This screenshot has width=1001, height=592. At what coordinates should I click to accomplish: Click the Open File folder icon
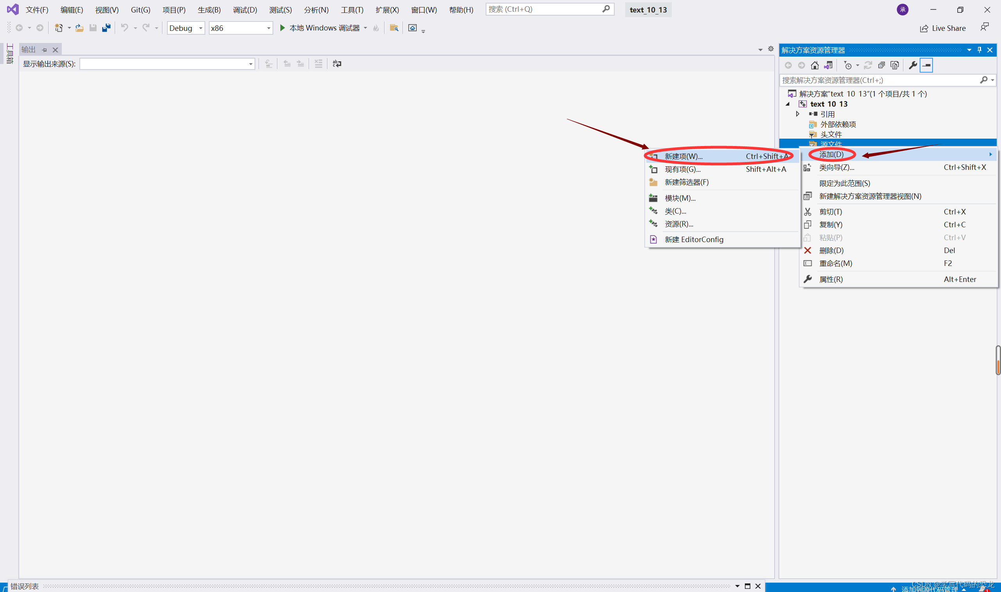pos(79,28)
